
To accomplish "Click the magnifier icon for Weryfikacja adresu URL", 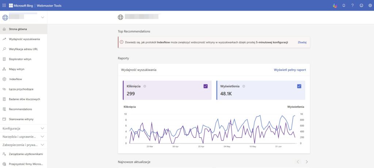I will (x=4, y=49).
